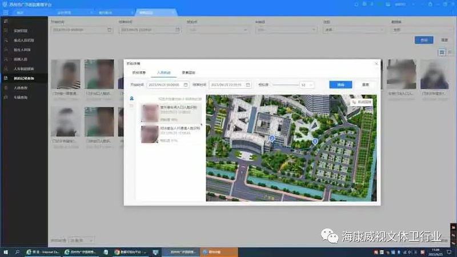This screenshot has width=457, height=257.
Task: Click track playback button on map corner
Action: point(362,102)
